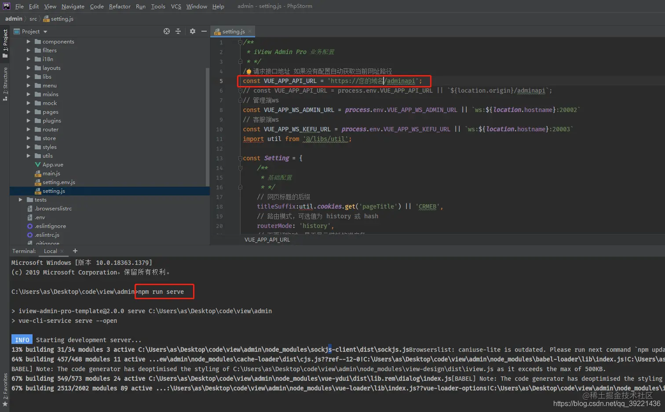The width and height of the screenshot is (665, 412).
Task: Open Project panel settings gear
Action: pyautogui.click(x=192, y=31)
